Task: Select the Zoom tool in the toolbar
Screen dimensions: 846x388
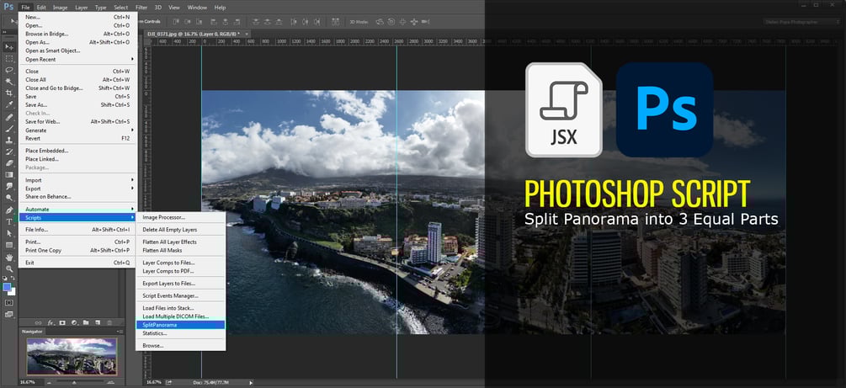Action: 9,268
